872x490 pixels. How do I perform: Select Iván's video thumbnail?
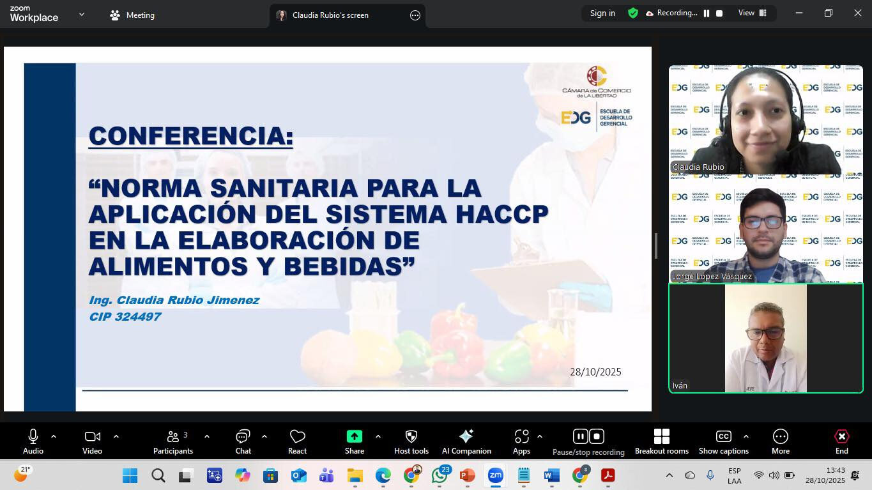(x=766, y=338)
